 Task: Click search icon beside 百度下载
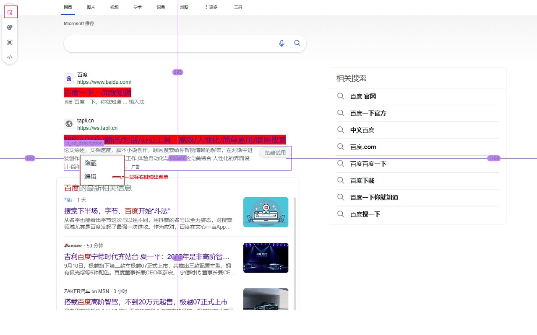tap(341, 180)
